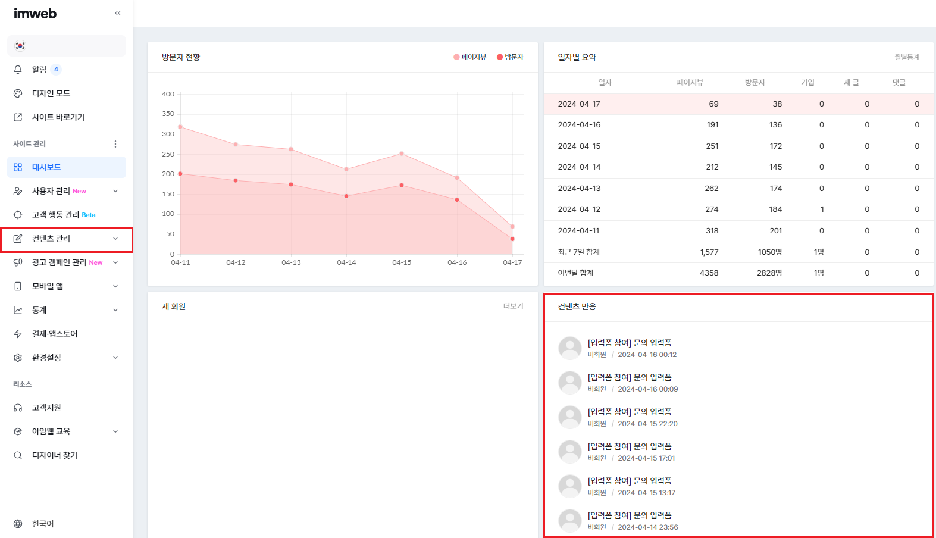Click the notification bell icon

click(x=18, y=70)
